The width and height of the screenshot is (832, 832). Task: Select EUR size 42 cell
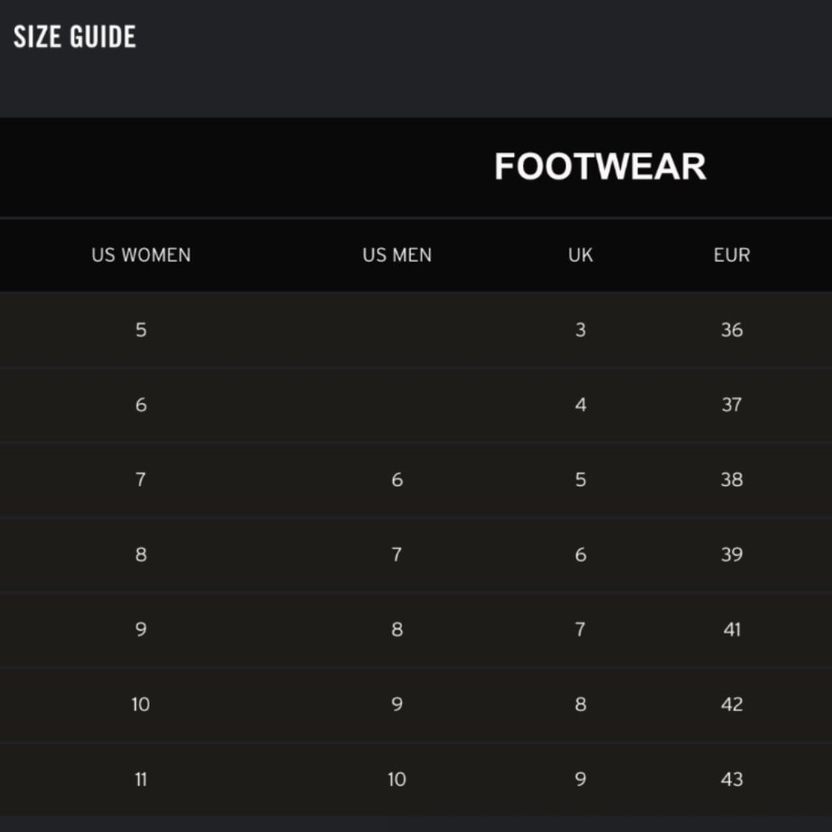point(731,704)
